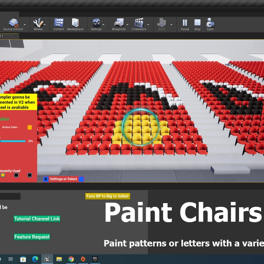Open the Content browser icon

pos(59,25)
